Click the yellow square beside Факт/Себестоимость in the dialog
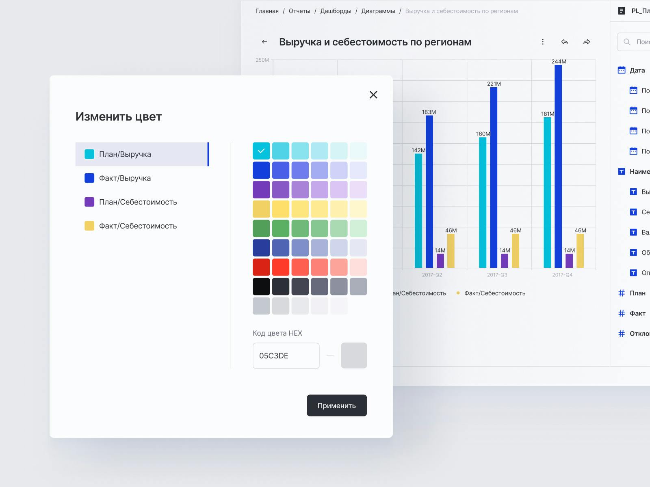This screenshot has width=650, height=487. pos(89,226)
